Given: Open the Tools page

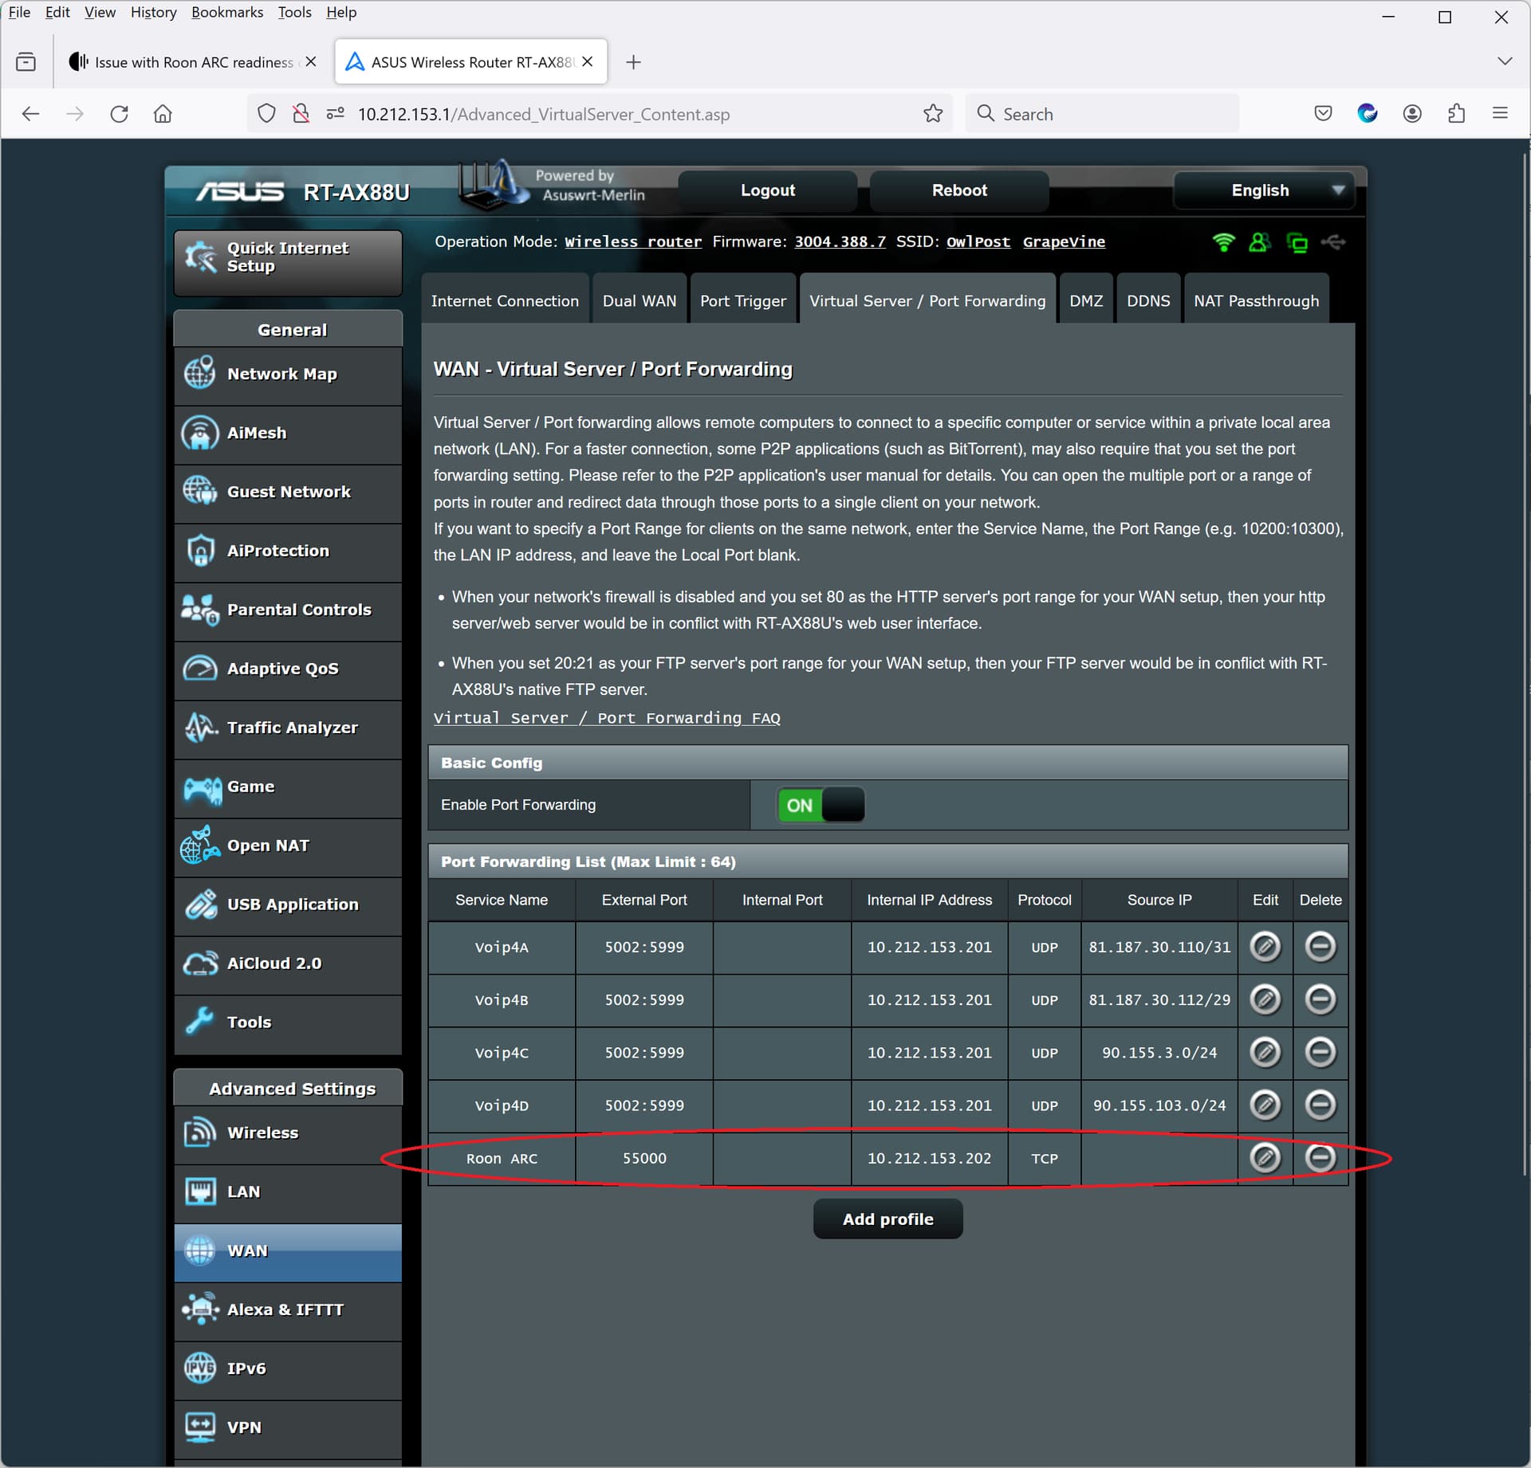Looking at the screenshot, I should click(288, 1023).
